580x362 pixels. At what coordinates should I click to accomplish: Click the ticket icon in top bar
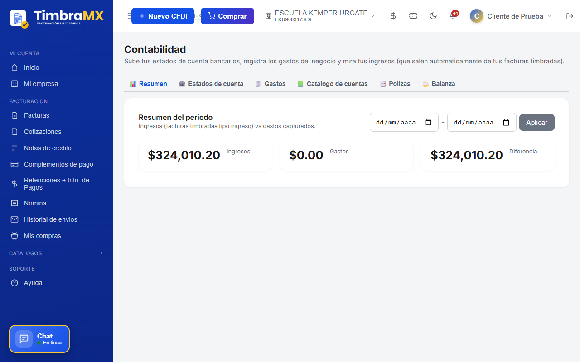[413, 16]
